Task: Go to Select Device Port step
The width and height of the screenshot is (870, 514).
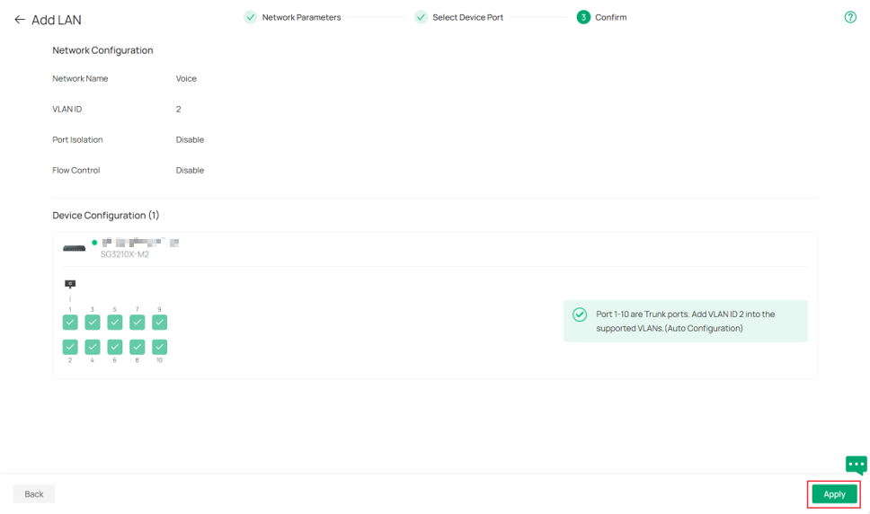Action: pos(467,17)
